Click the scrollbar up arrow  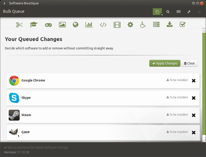204,31
